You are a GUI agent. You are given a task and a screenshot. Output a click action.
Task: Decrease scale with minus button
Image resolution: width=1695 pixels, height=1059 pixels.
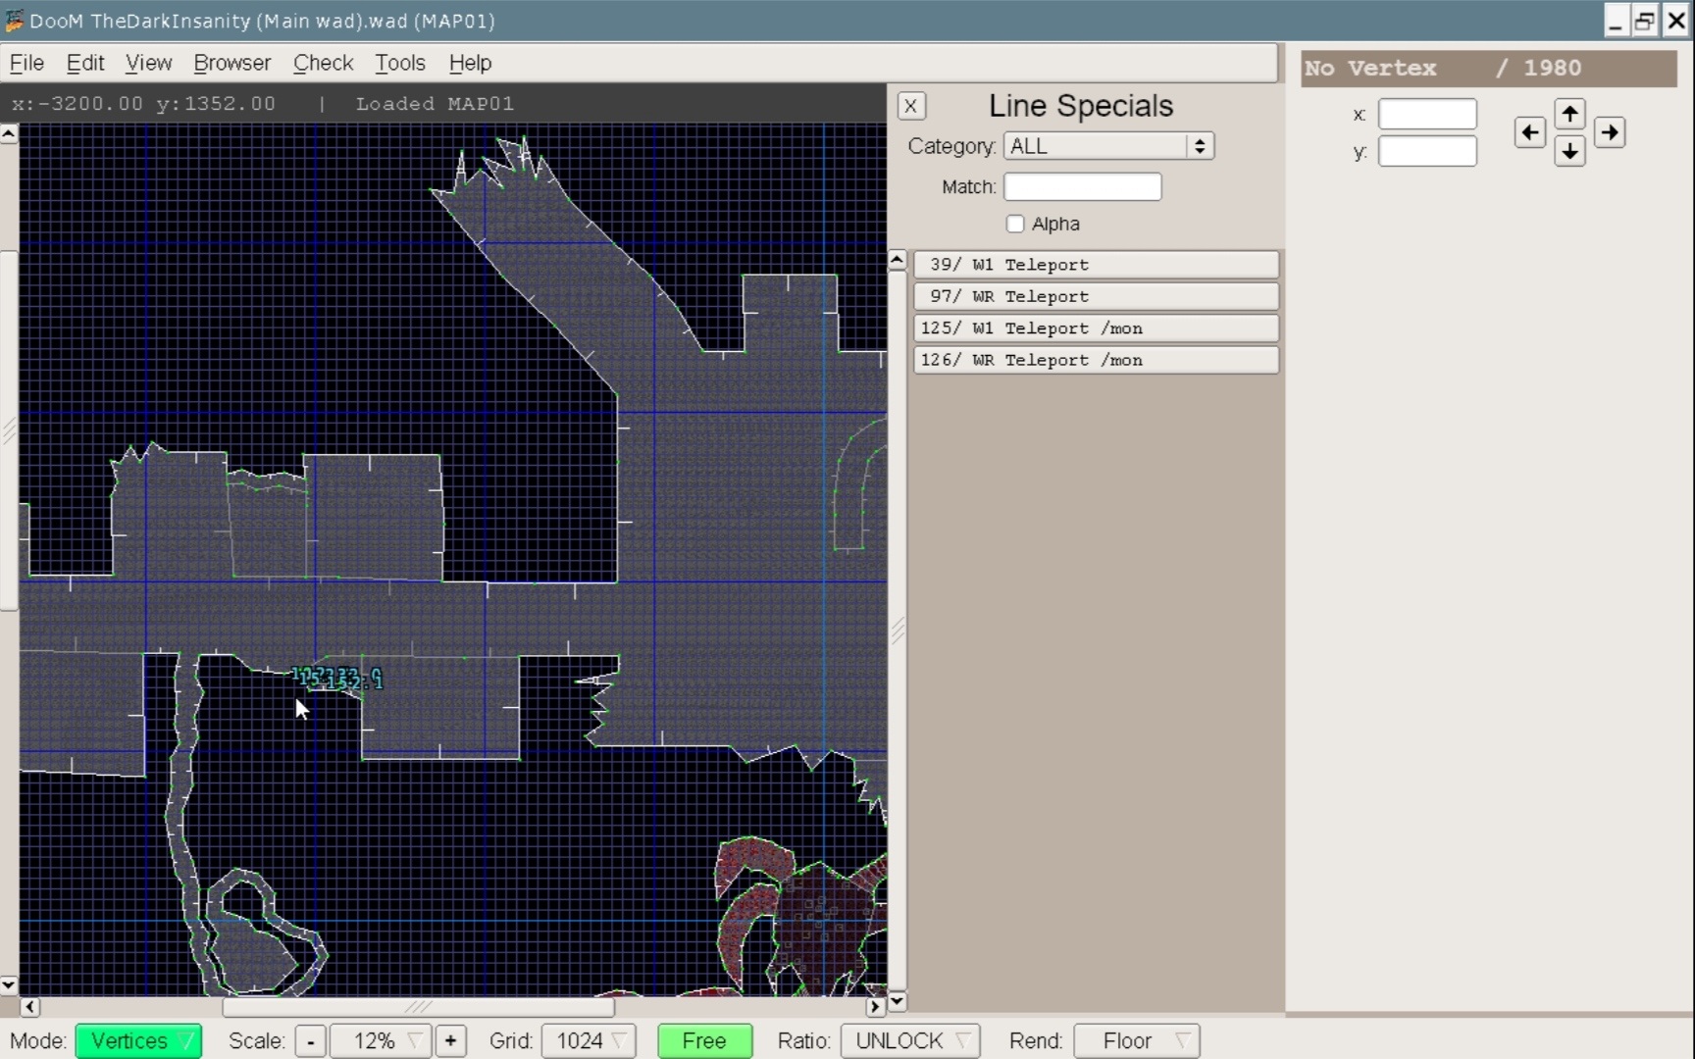(310, 1040)
